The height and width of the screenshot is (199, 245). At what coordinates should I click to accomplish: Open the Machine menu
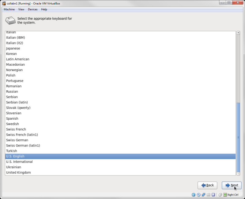(9, 9)
